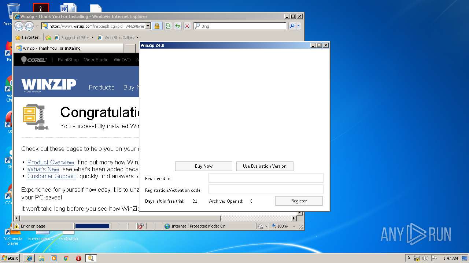Select WinZip taskbar button
The image size is (469, 263).
pos(91,258)
